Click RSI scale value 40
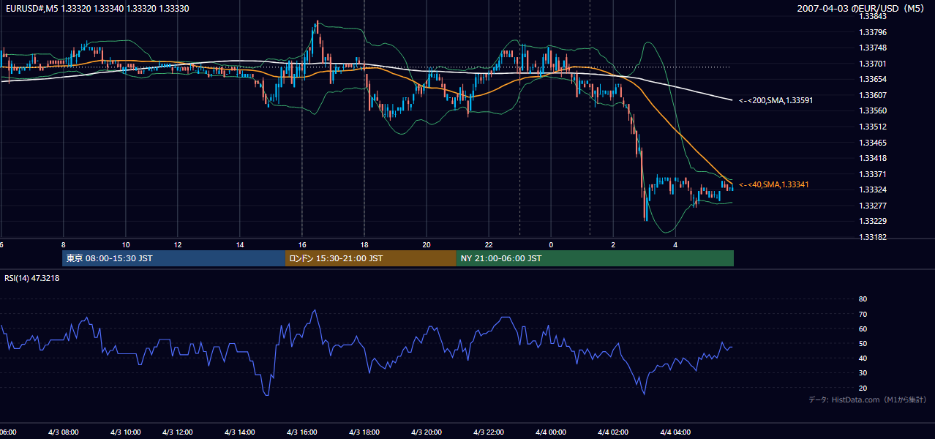The height and width of the screenshot is (439, 935). tap(863, 359)
